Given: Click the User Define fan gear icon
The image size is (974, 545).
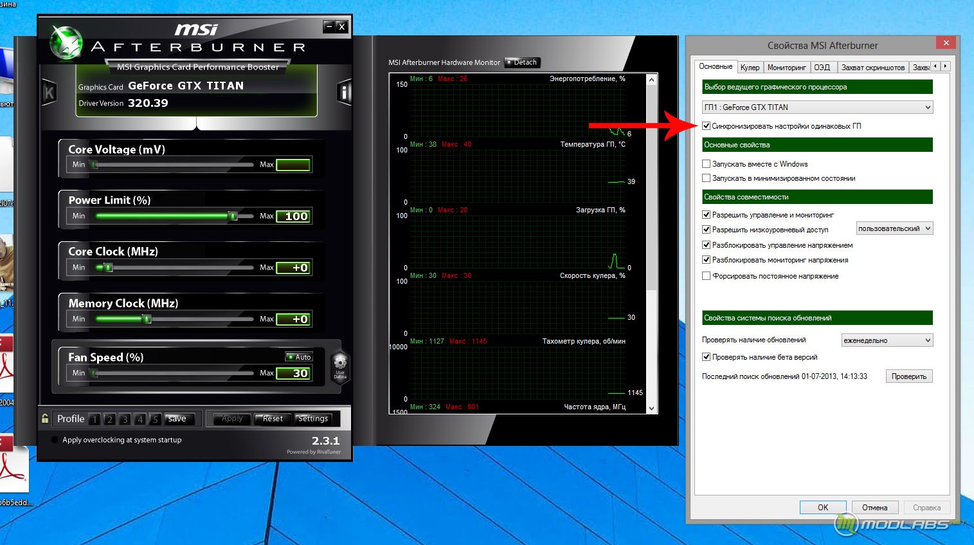Looking at the screenshot, I should (x=340, y=368).
